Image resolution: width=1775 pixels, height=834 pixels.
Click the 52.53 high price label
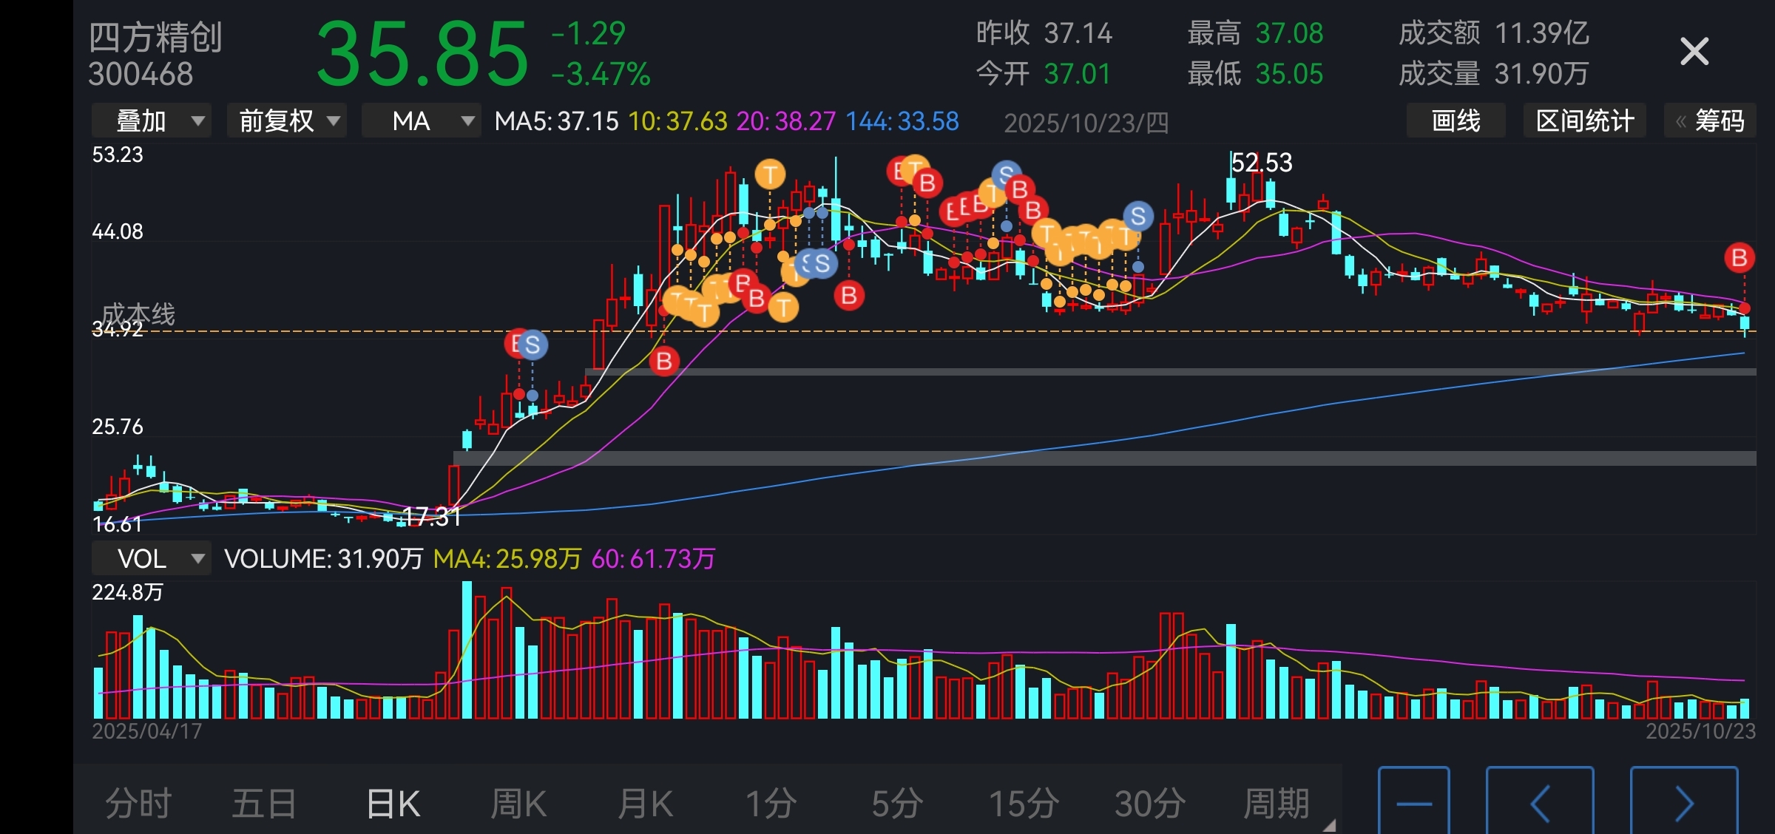tap(1262, 163)
